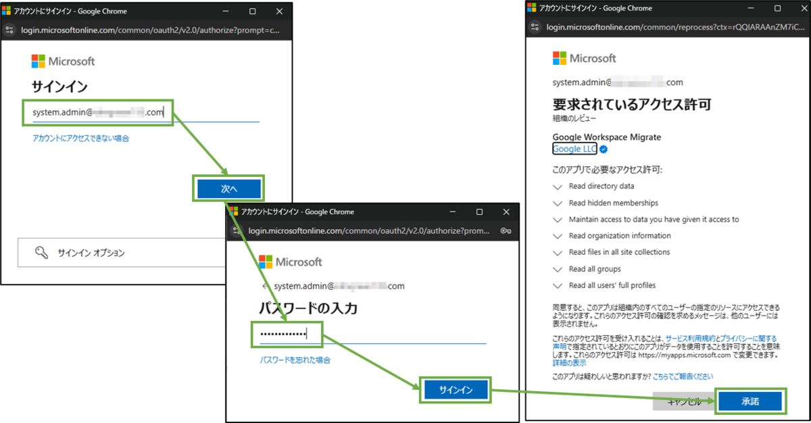This screenshot has height=423, width=811.
Task: Click the site info icon in the sign-in window address bar
Action: [9, 30]
